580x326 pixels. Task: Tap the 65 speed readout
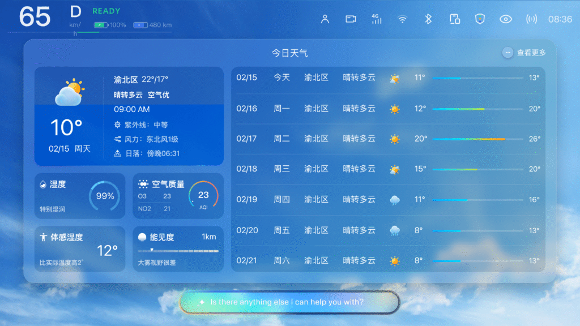(x=35, y=16)
